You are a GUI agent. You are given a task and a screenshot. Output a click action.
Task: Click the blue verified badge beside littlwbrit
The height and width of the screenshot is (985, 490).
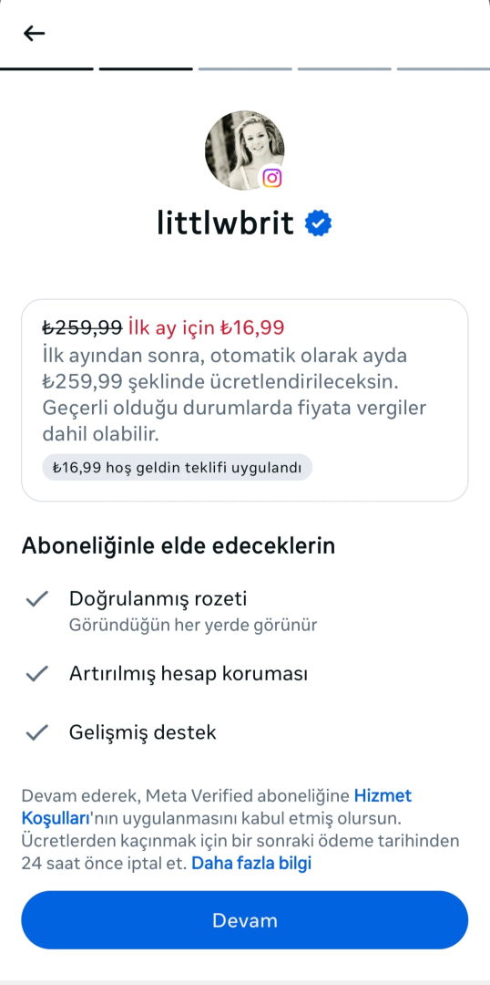click(x=318, y=223)
